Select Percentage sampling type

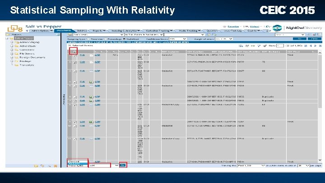105,39
